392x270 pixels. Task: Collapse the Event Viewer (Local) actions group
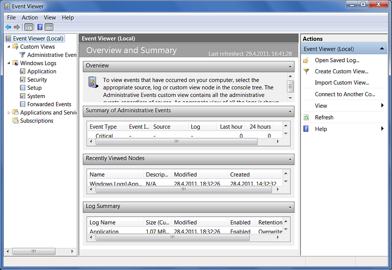coord(382,49)
